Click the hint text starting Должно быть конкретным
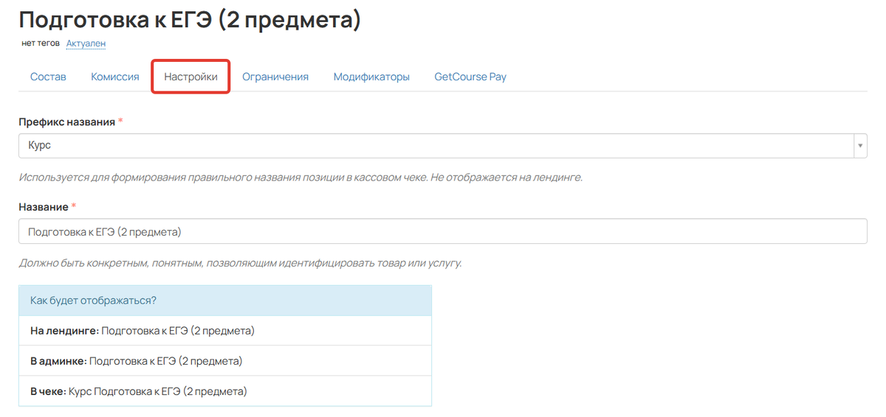 [x=240, y=263]
